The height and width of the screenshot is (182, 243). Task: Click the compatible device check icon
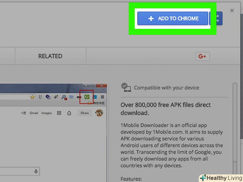126,87
